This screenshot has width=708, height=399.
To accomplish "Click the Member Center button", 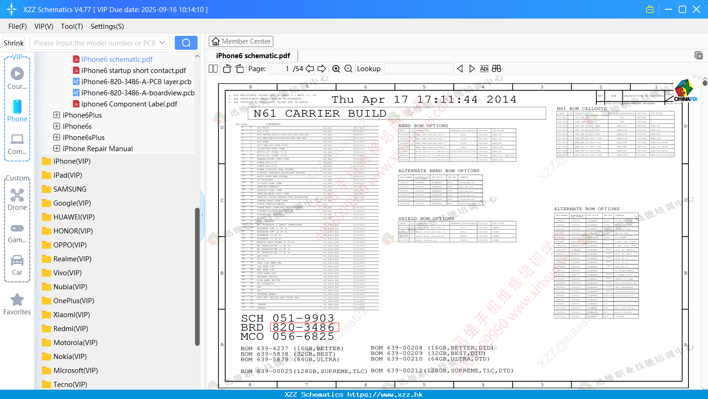I will pos(241,41).
